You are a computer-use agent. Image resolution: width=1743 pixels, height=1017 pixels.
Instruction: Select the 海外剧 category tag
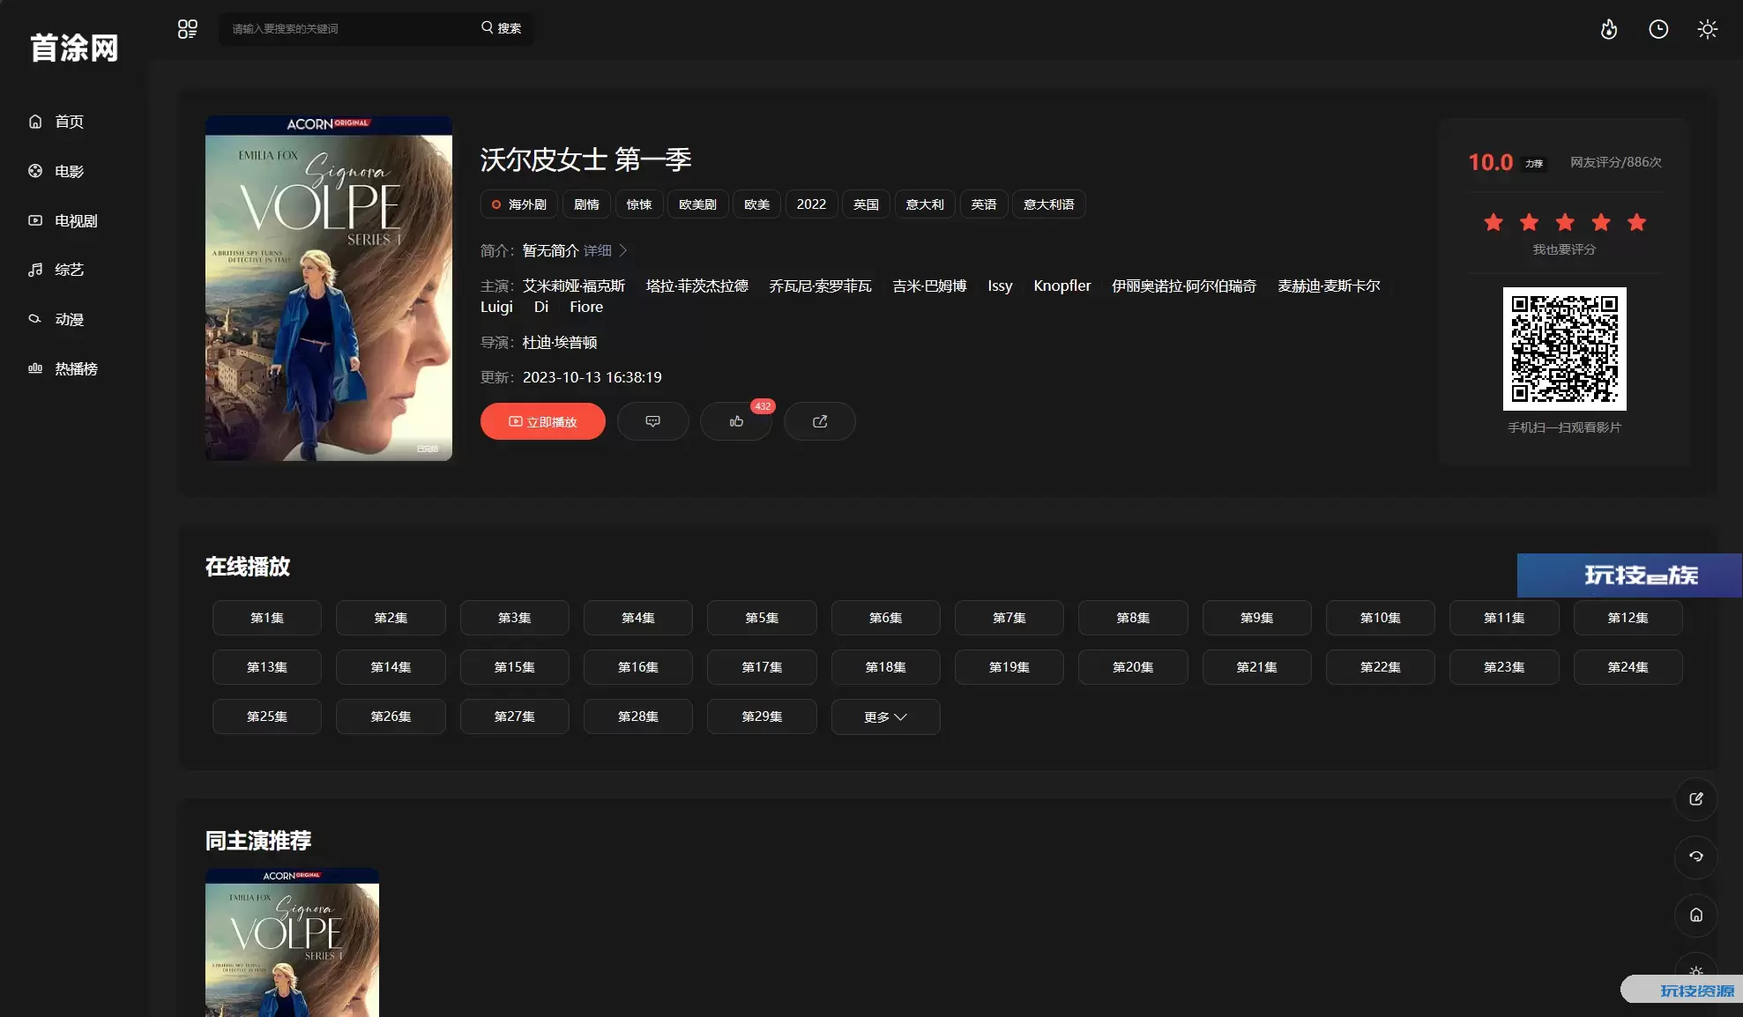(518, 204)
